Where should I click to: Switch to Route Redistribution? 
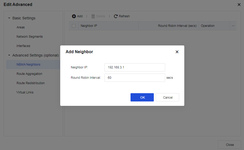30,83
